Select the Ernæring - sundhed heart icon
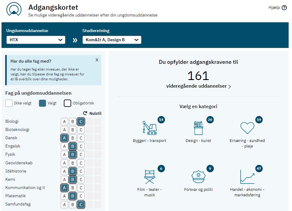Viewport: 292px width, 211px height. [x=247, y=128]
